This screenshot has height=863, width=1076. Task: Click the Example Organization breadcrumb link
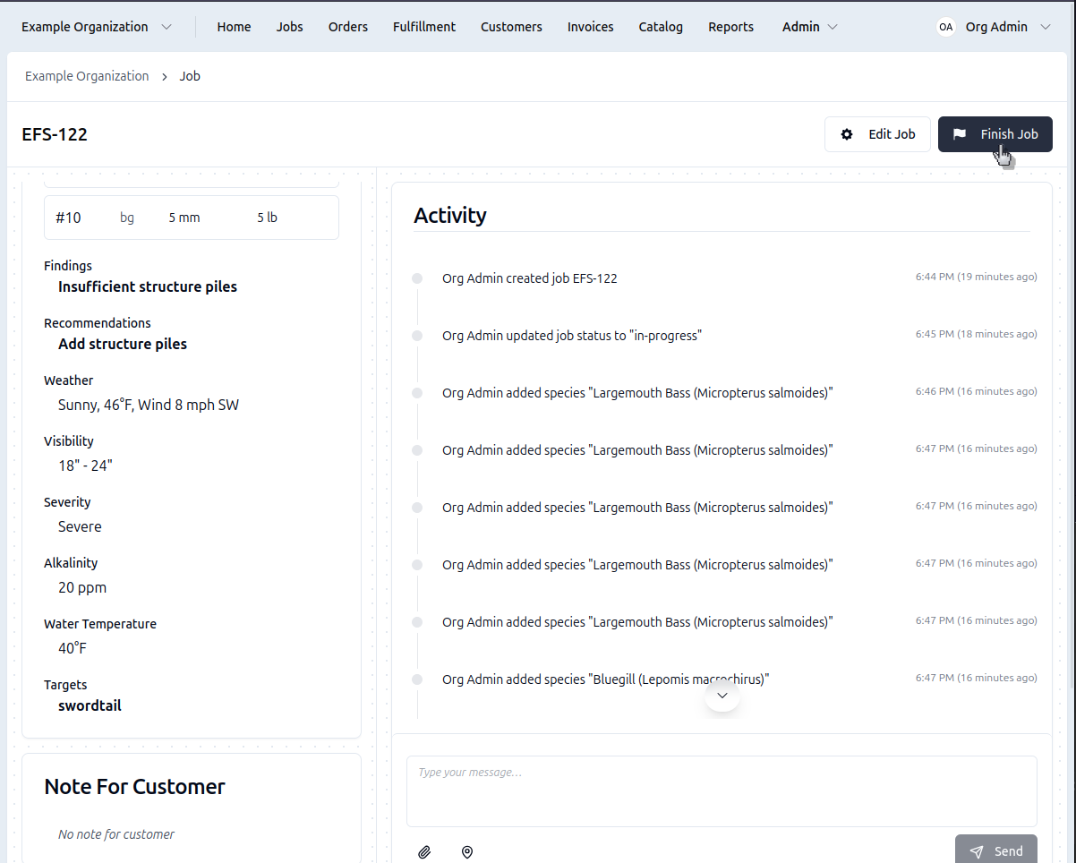click(x=87, y=76)
